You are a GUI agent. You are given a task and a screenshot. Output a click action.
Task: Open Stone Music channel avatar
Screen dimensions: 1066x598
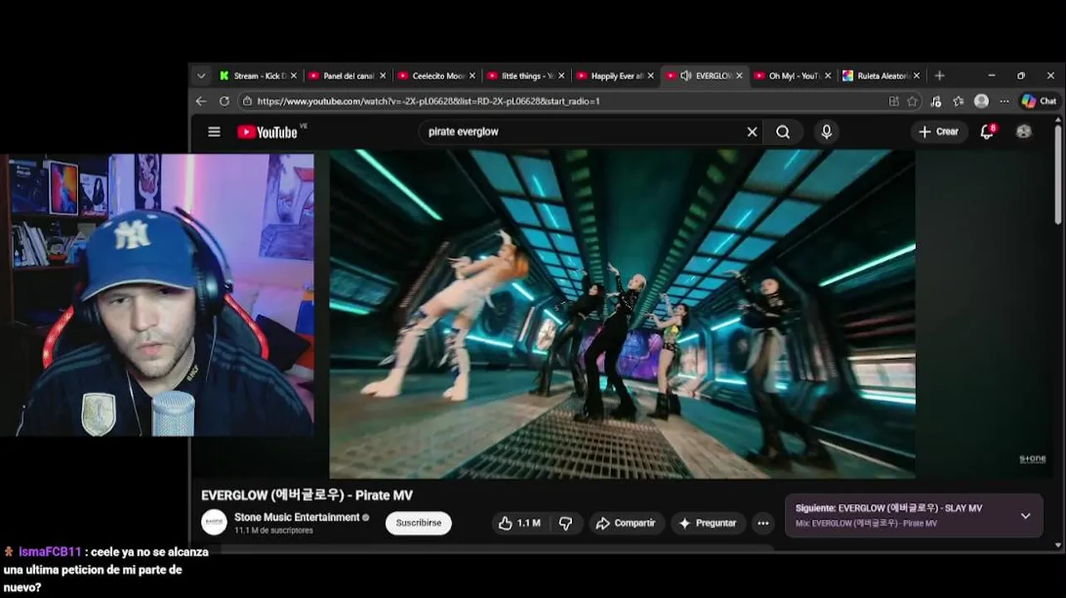[x=214, y=522]
